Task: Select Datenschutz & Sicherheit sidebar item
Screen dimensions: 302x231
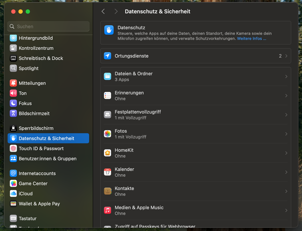Action: click(48, 138)
